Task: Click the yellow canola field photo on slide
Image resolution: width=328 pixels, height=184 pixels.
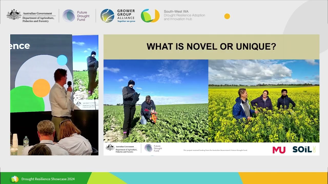Action: [x=264, y=101]
